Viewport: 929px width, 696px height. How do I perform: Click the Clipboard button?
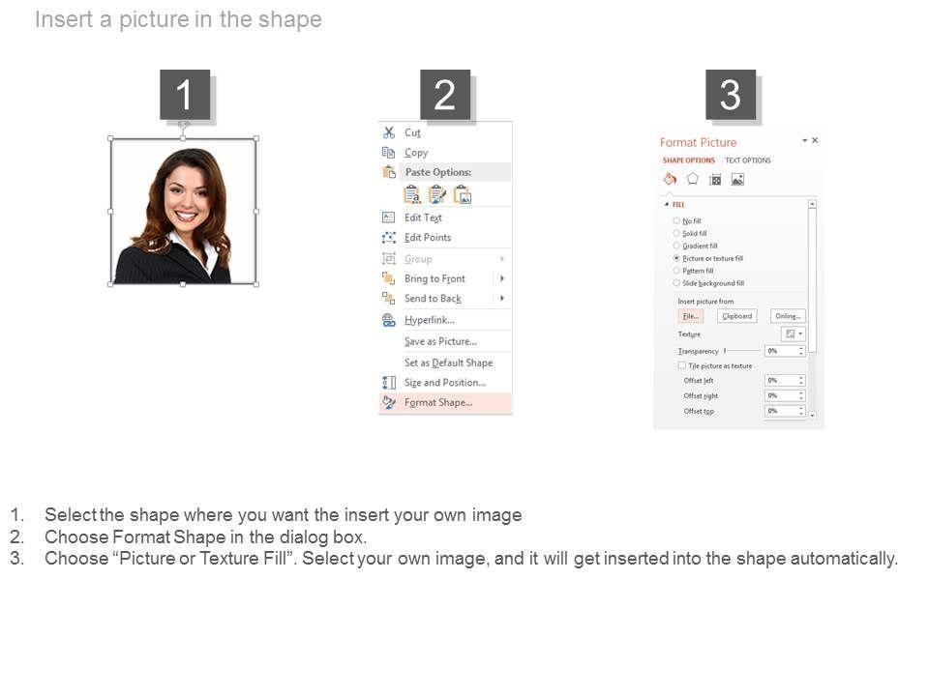pyautogui.click(x=737, y=316)
